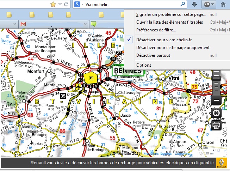Viewport: 230px width, 171px height.
Task: Open the 'Légende' link
Action: (x=182, y=154)
